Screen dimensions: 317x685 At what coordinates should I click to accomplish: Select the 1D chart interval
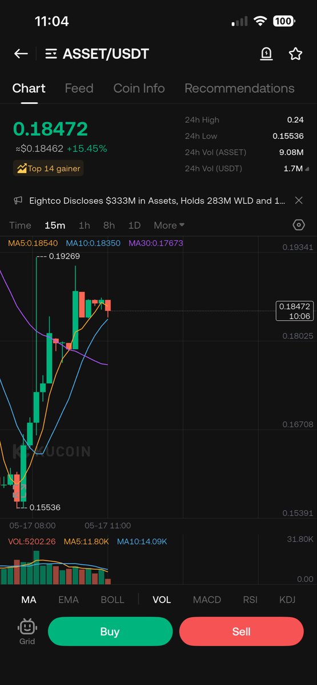pyautogui.click(x=134, y=225)
